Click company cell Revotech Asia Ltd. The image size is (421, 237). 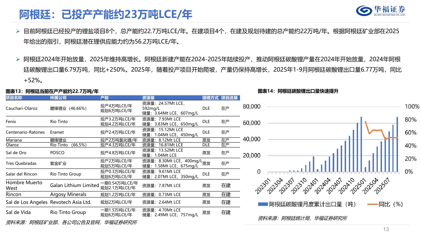71,202
